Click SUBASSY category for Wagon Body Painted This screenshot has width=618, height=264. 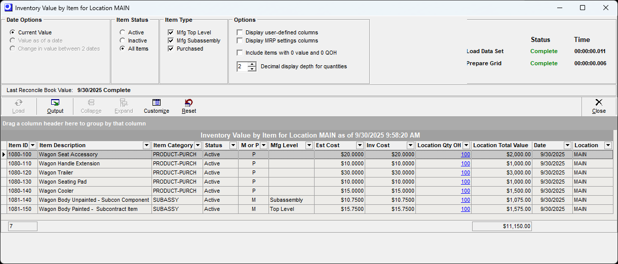[x=177, y=209]
